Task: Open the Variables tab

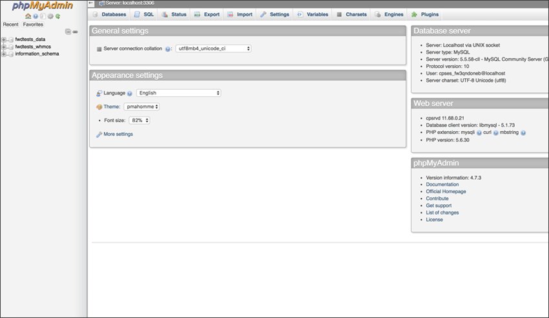Action: pyautogui.click(x=313, y=14)
